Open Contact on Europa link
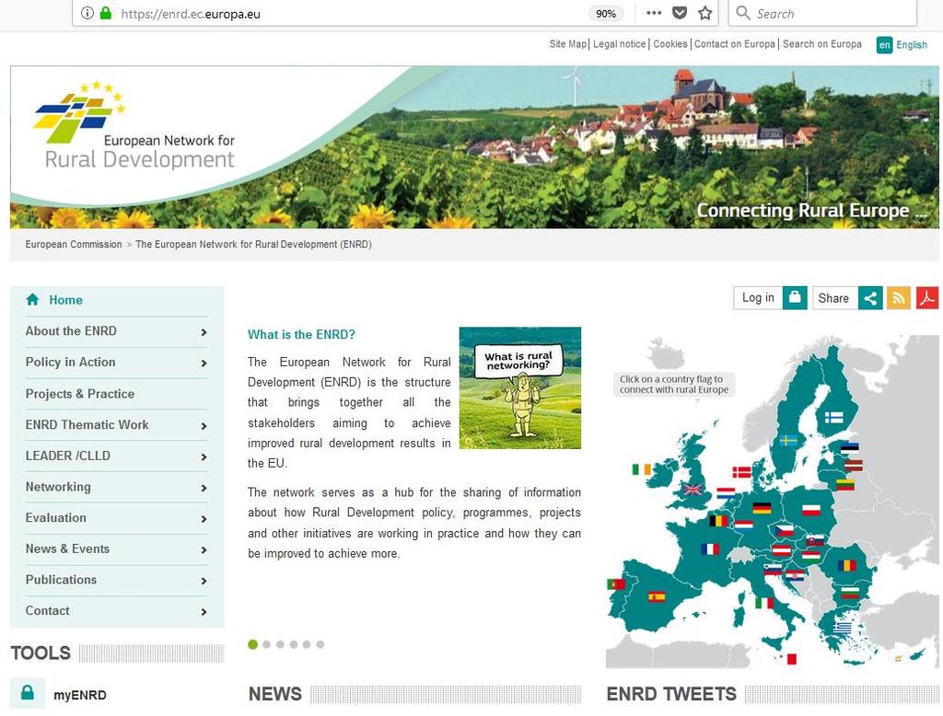The height and width of the screenshot is (716, 943). (734, 44)
